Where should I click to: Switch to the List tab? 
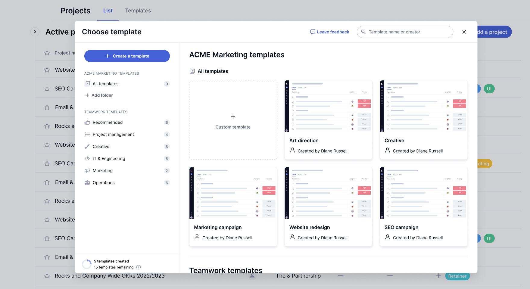[108, 11]
